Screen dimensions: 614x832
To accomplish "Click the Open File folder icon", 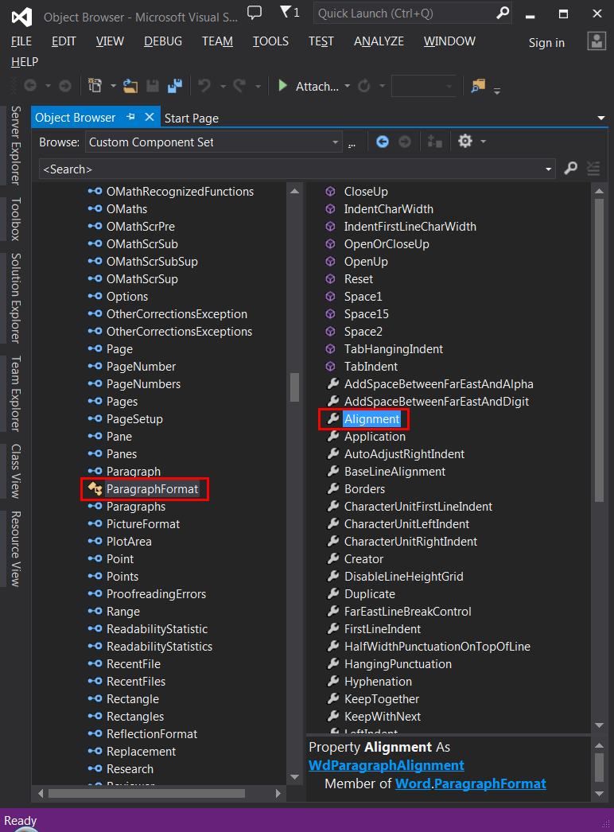I will (130, 85).
